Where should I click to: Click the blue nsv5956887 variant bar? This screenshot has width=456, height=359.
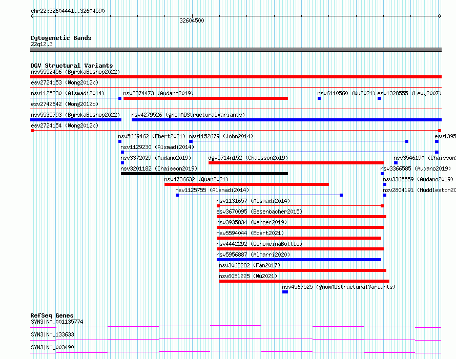[x=299, y=260]
